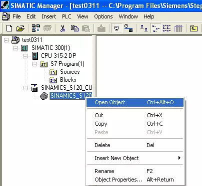
Task: Open the Edit menu
Action: point(31,16)
